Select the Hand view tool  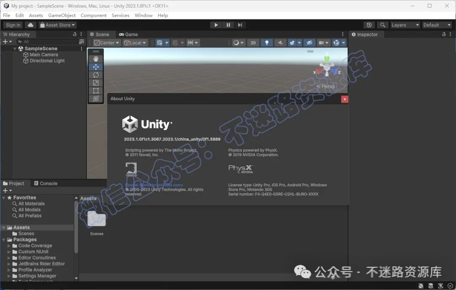pyautogui.click(x=96, y=59)
